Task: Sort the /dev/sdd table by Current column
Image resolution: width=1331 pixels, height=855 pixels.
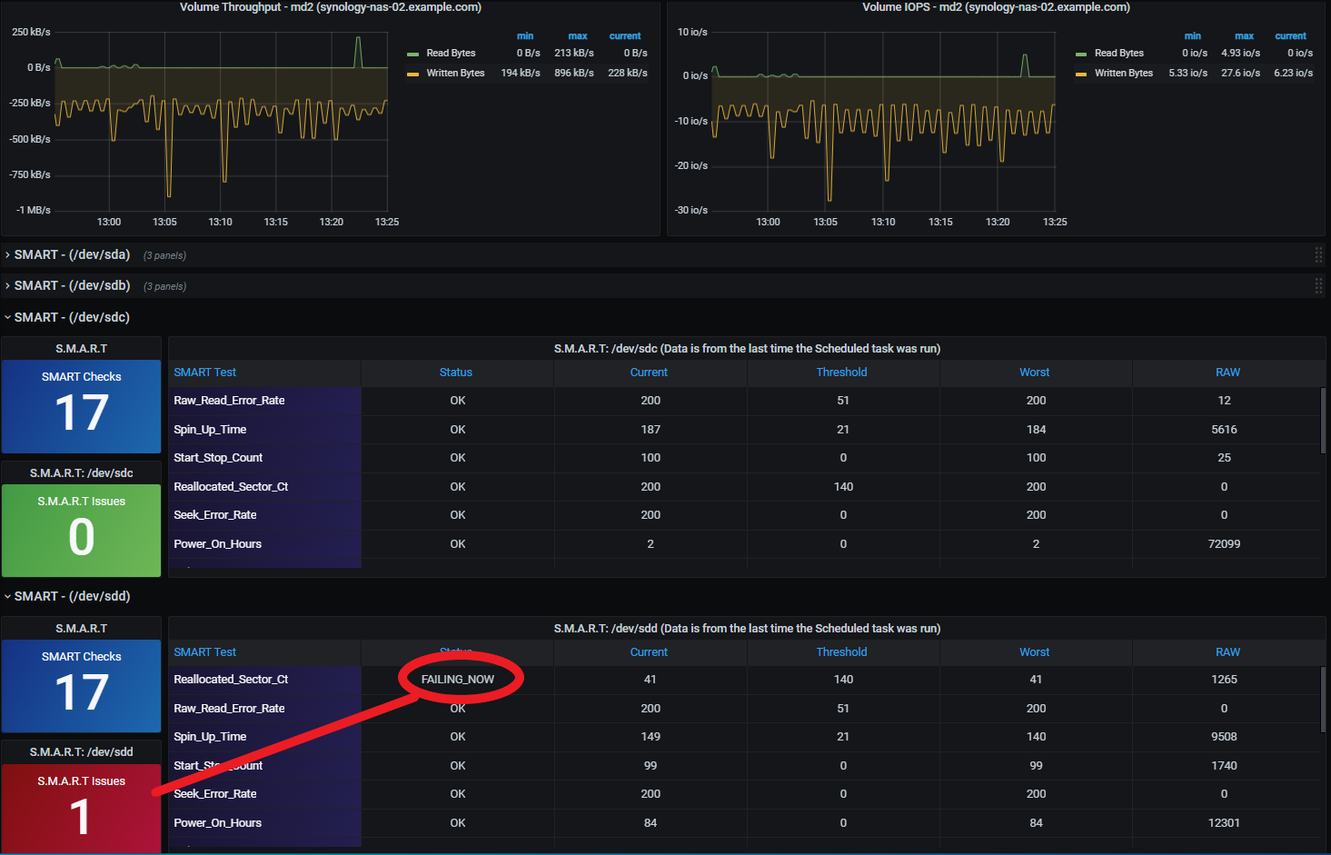Action: (x=649, y=652)
